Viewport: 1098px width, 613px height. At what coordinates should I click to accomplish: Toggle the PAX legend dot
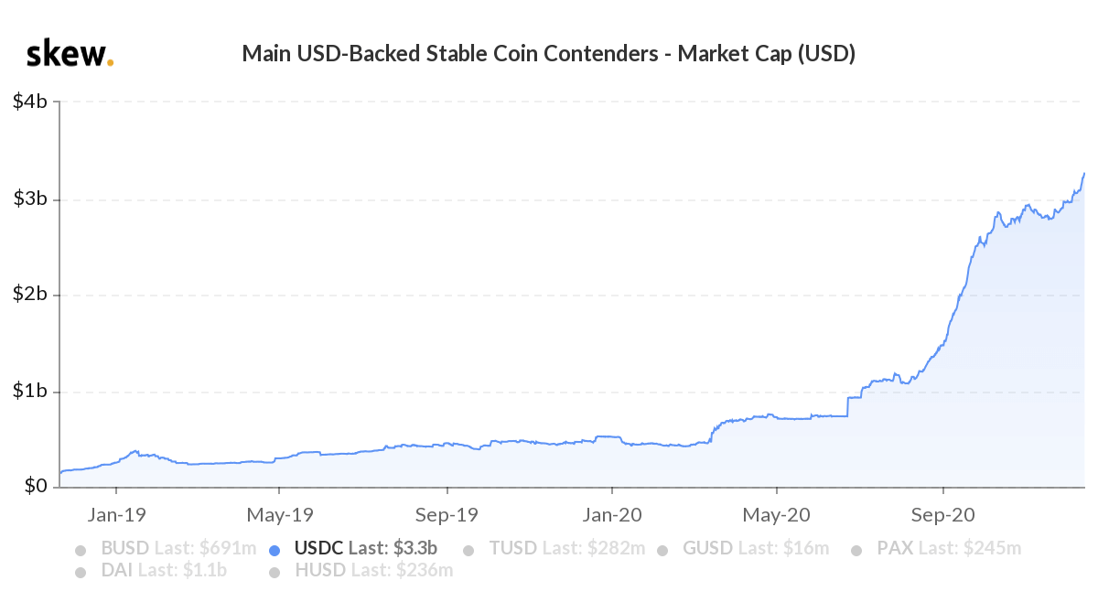click(857, 551)
